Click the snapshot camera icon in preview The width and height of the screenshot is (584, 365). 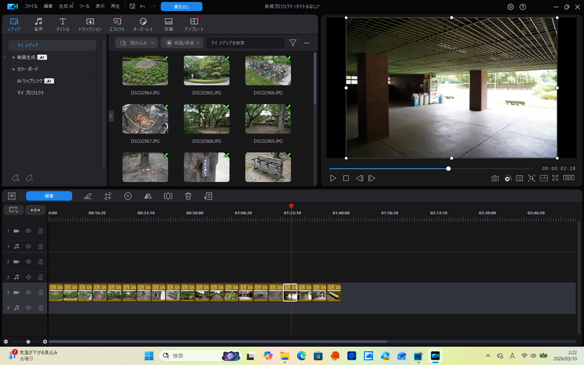coord(495,178)
